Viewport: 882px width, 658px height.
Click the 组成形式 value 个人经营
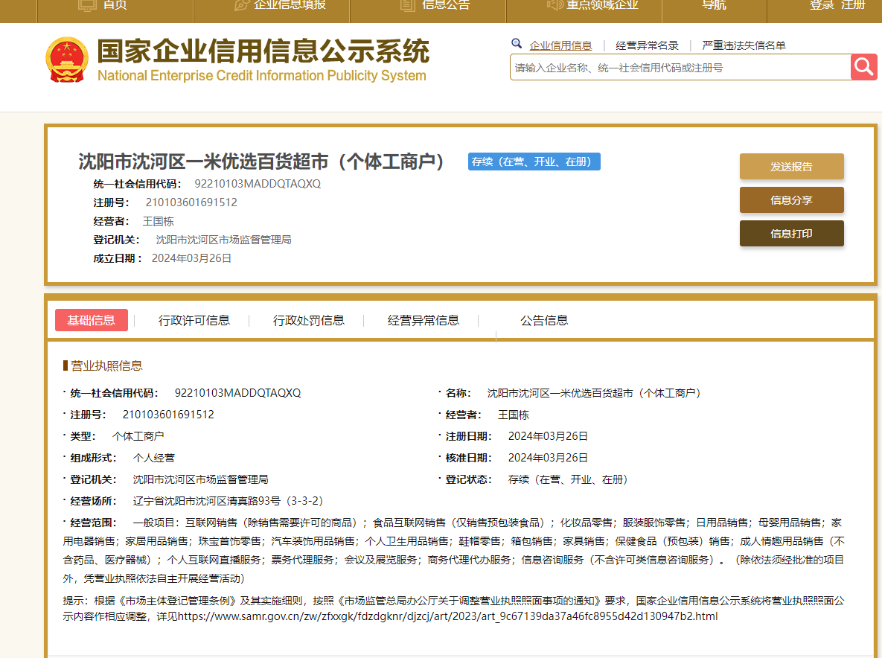pos(153,458)
